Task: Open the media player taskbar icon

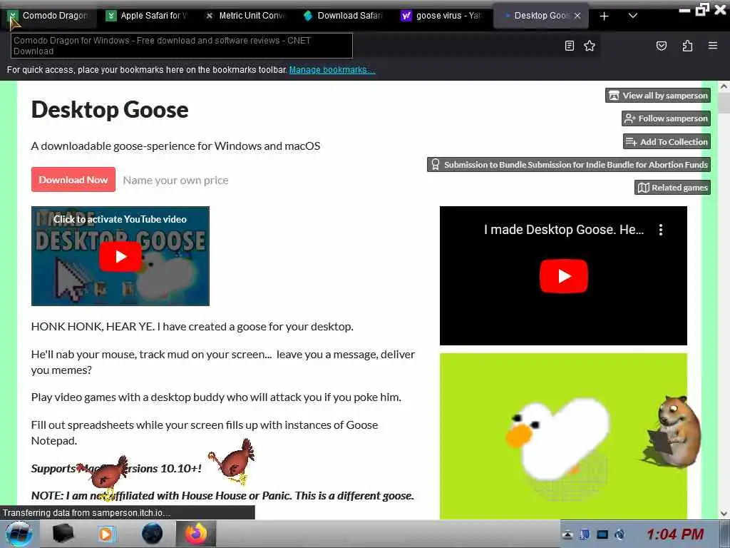Action: [x=106, y=534]
